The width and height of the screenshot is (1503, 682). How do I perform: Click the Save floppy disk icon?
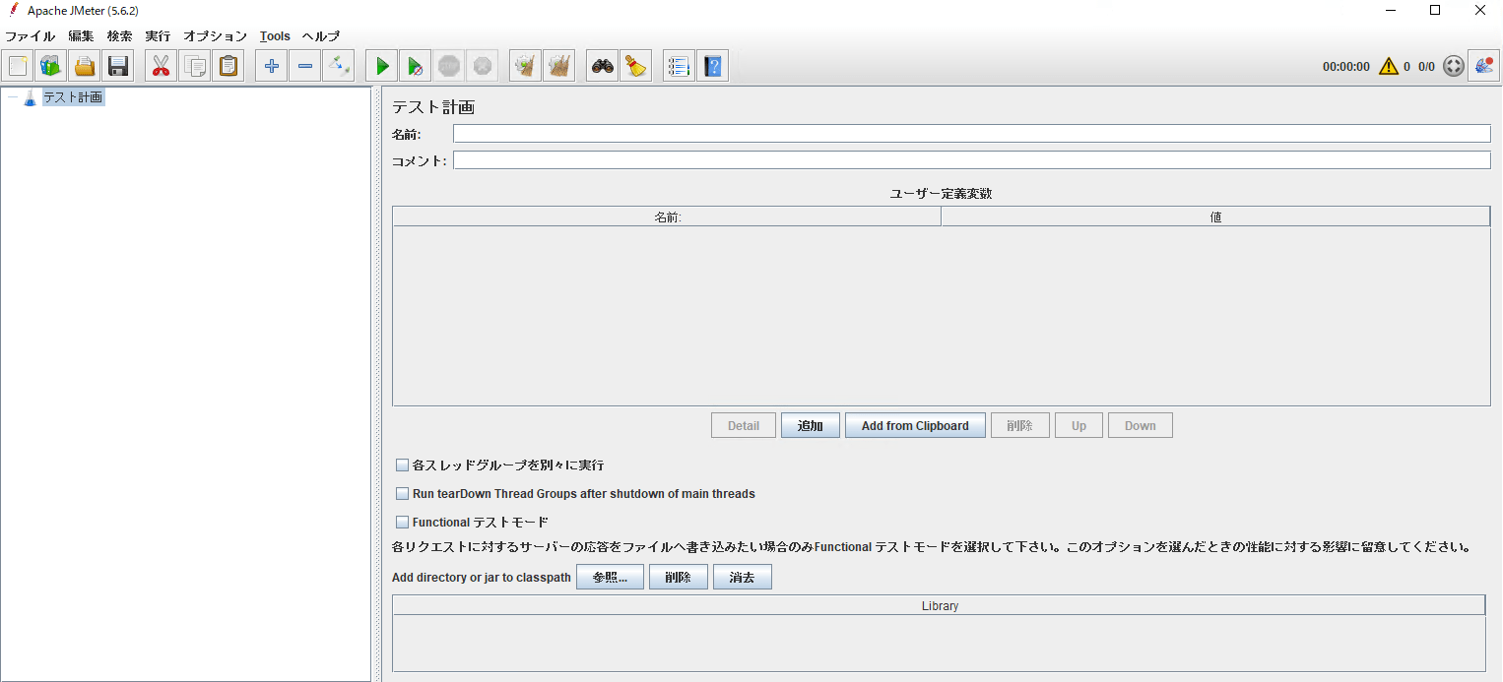click(x=118, y=66)
